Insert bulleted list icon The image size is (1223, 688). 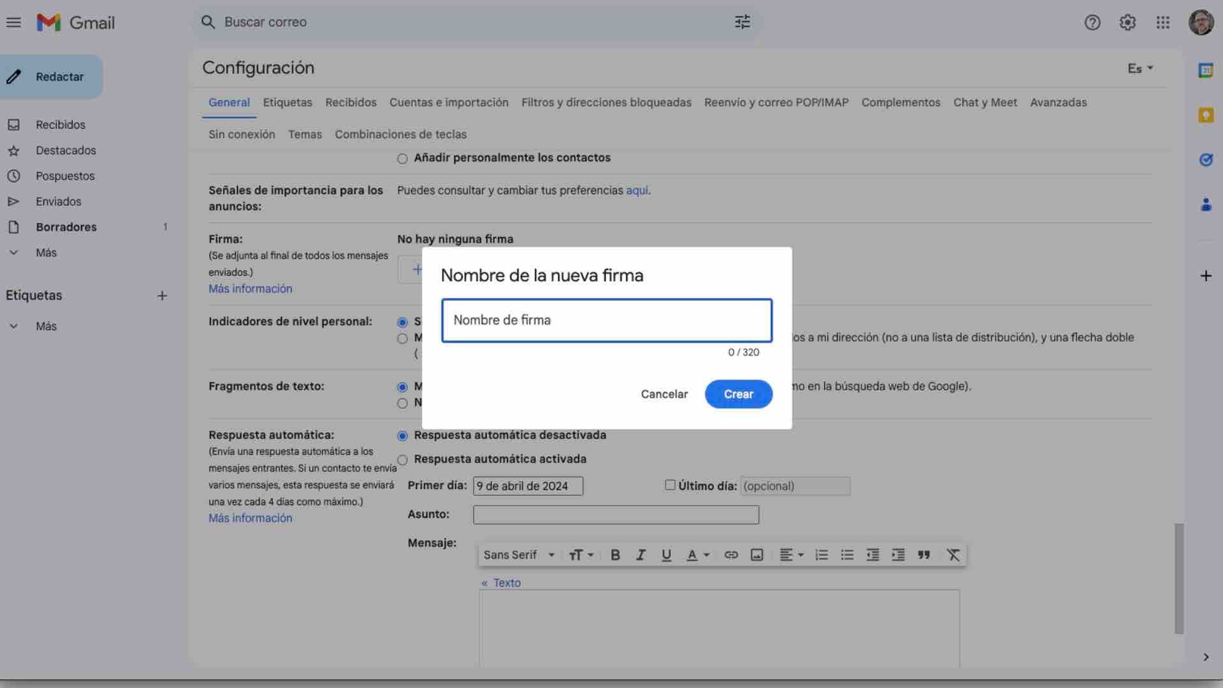coord(847,555)
